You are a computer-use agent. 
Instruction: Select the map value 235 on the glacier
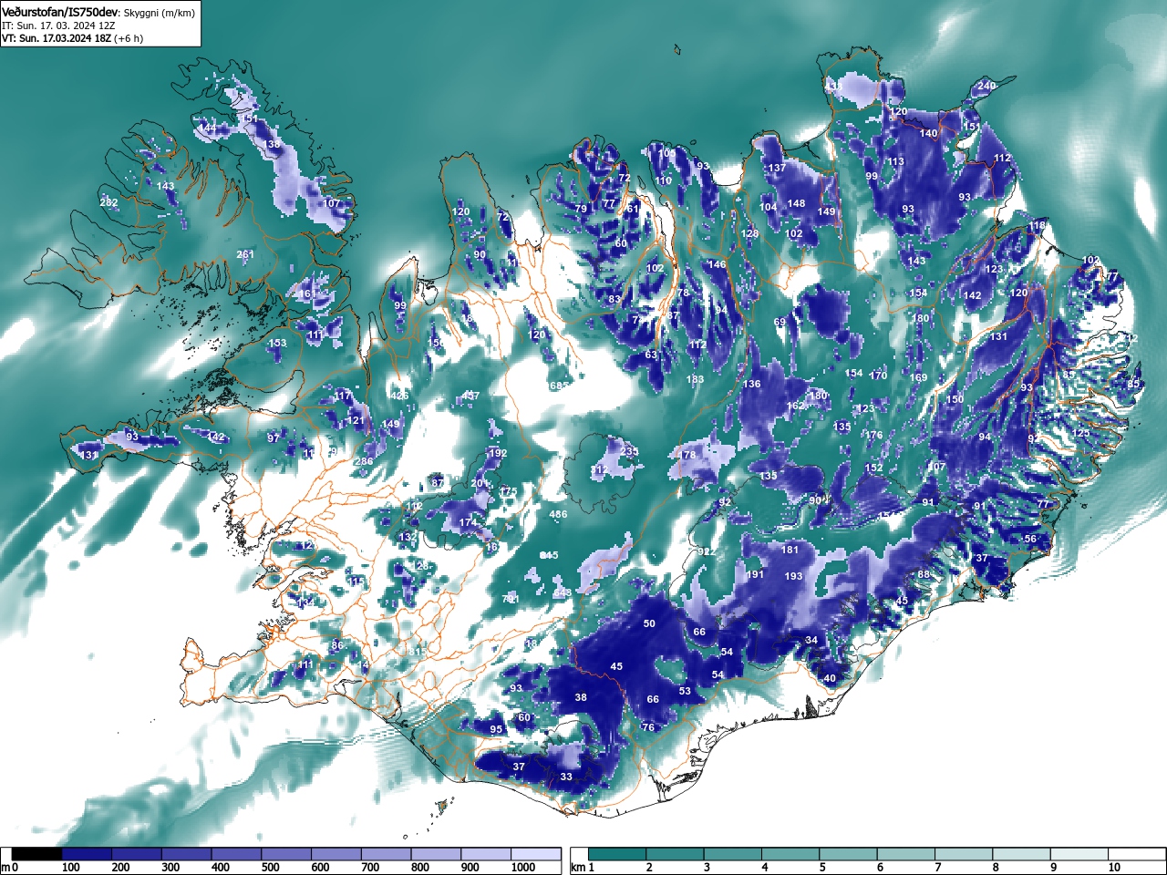(x=629, y=452)
